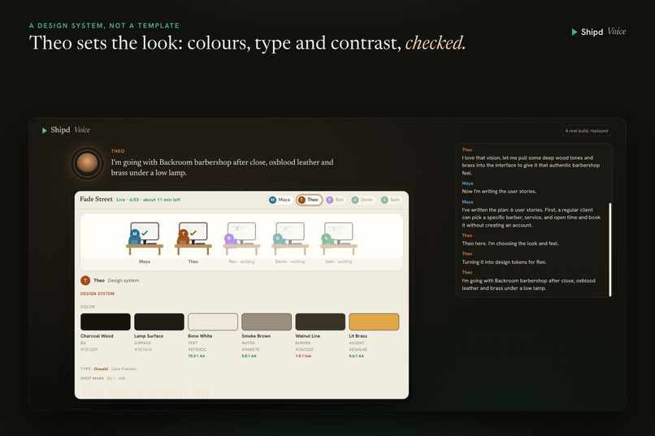Click the #9A8E7E hex value
This screenshot has height=436, width=655.
pyautogui.click(x=250, y=350)
